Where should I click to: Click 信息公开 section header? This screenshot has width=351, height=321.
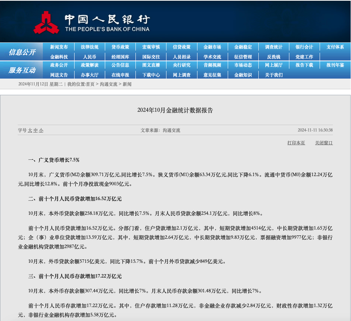click(x=22, y=52)
